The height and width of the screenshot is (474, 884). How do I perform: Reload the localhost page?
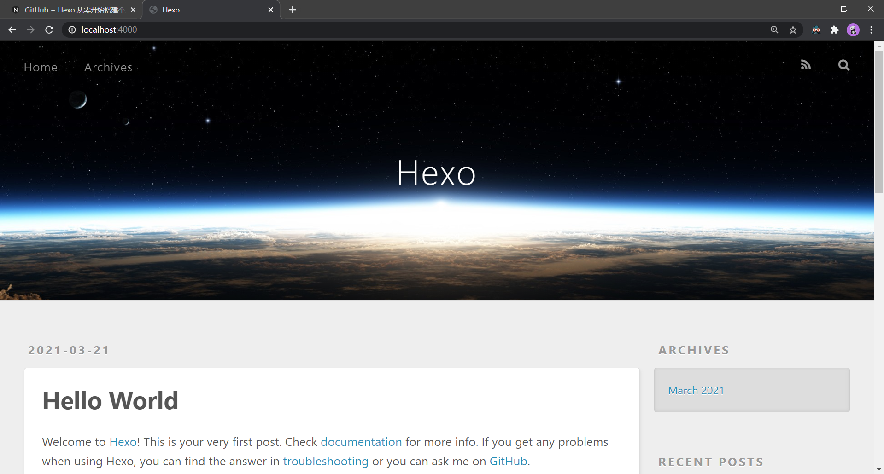click(49, 30)
